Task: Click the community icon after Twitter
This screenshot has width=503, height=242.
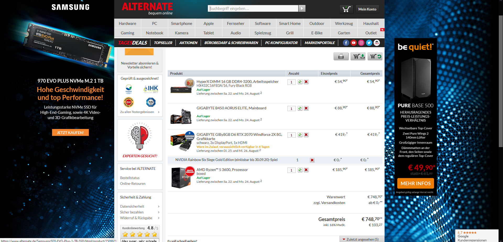Action: coord(377,43)
